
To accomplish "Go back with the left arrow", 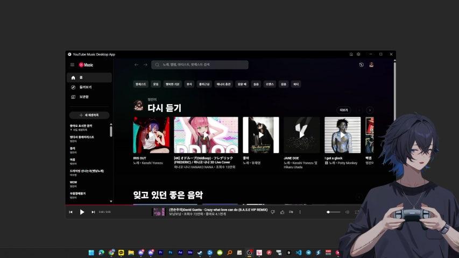I will point(137,64).
